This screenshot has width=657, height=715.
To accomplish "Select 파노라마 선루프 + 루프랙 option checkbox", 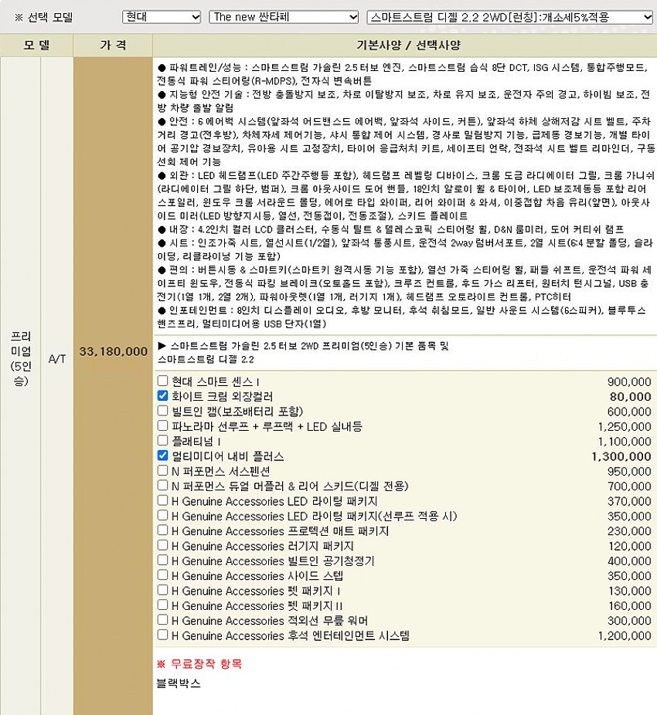I will pos(162,426).
